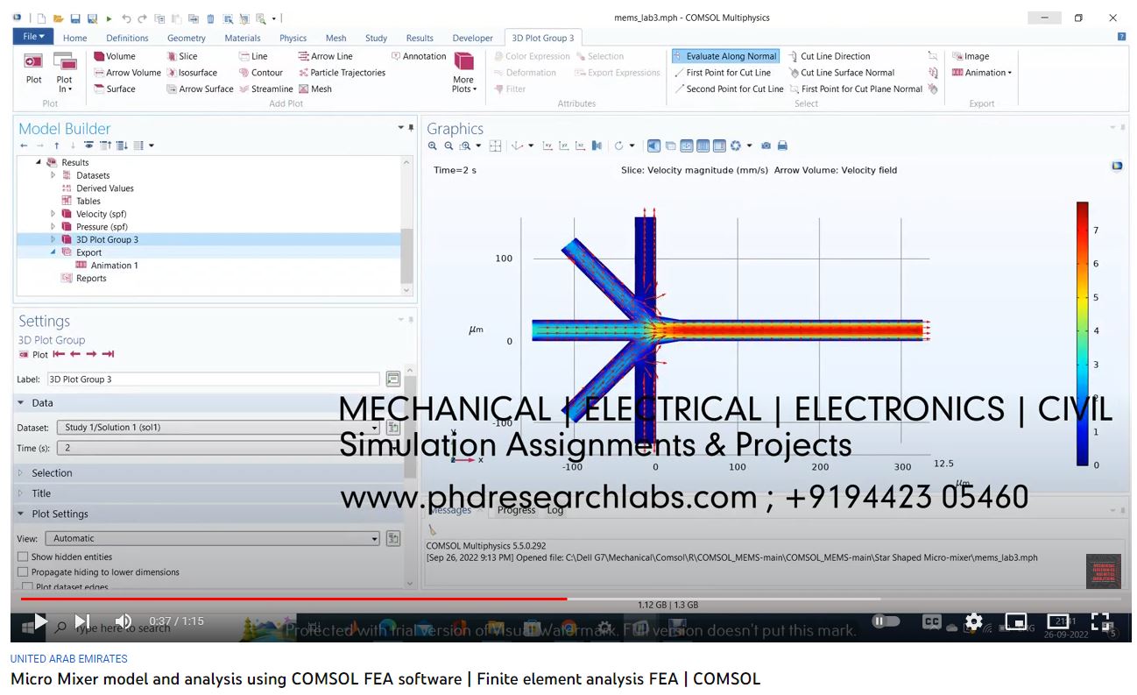The image size is (1137, 695).
Task: Zoom out in the Graphics window
Action: coord(448,146)
